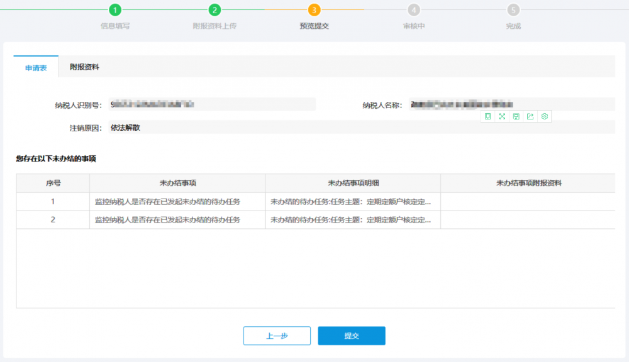Screen dimensions: 629x362
Task: Open the settings gear icon
Action: [x=545, y=116]
